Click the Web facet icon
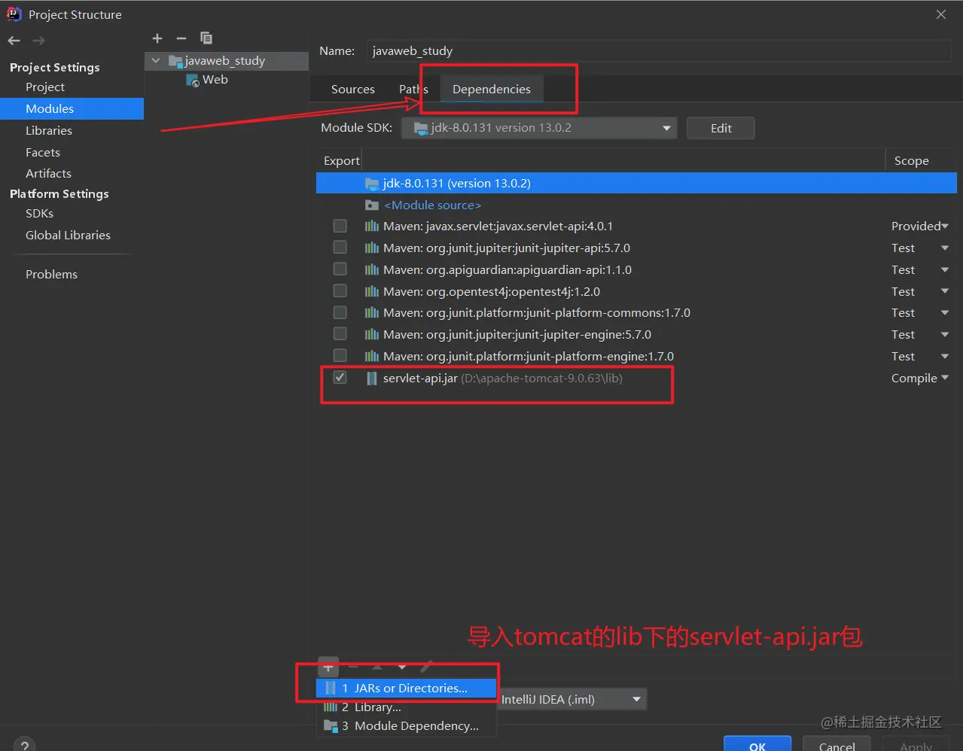963x751 pixels. (193, 80)
